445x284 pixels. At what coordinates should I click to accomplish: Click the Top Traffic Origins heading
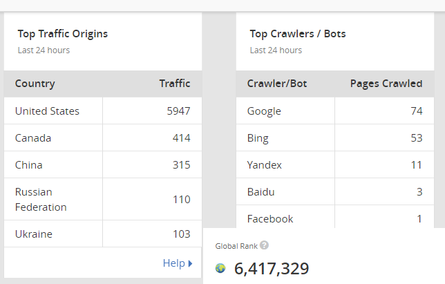pyautogui.click(x=63, y=34)
